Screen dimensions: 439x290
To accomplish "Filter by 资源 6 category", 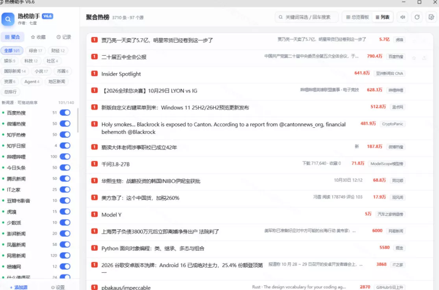I will point(9,82).
